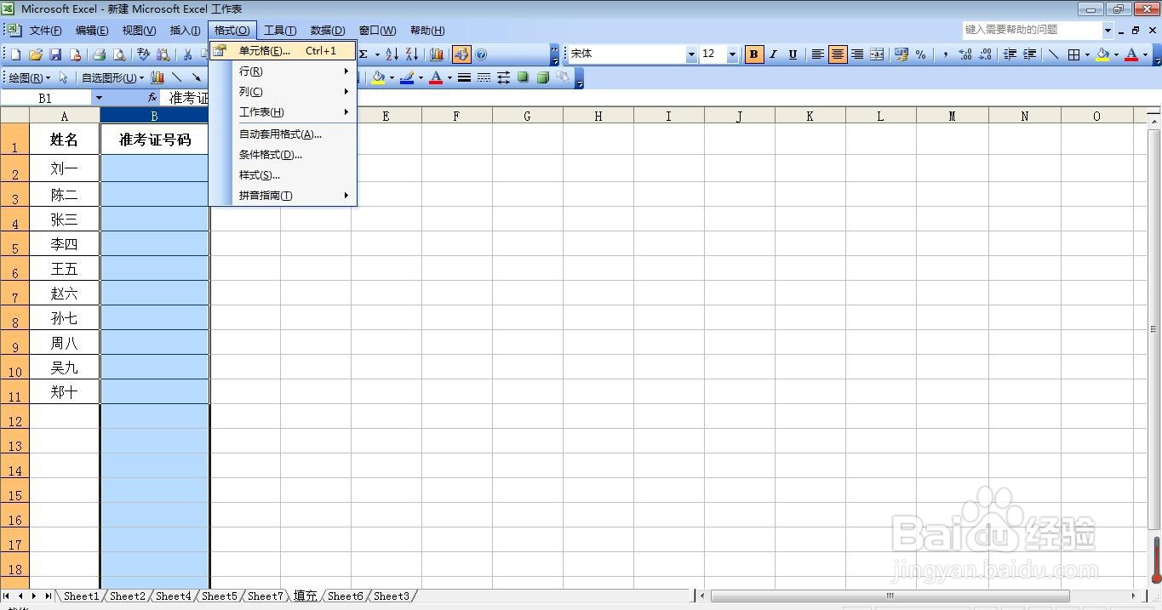Click the Open file folder icon
Image resolution: width=1162 pixels, height=610 pixels.
pyautogui.click(x=36, y=54)
